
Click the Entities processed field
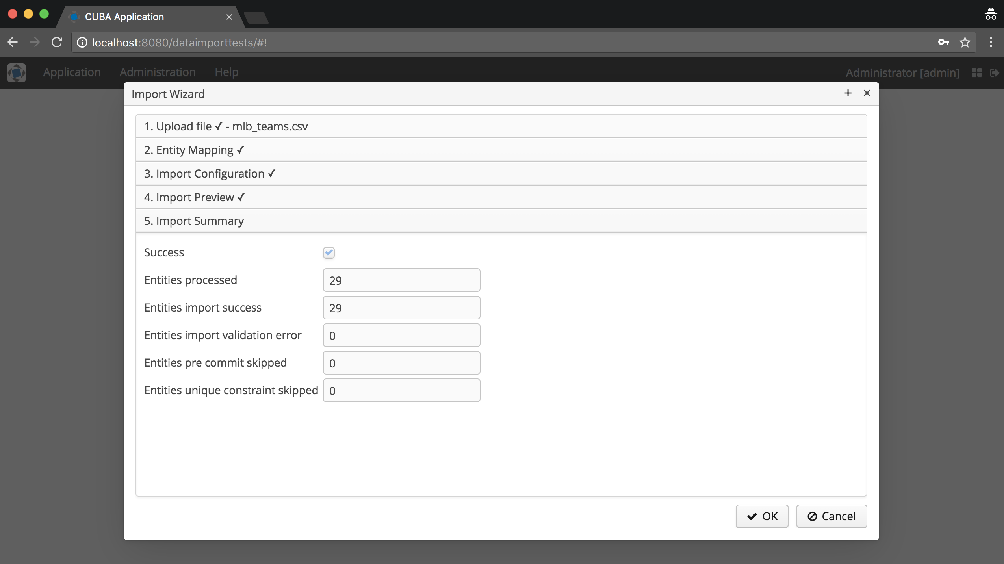tap(401, 280)
